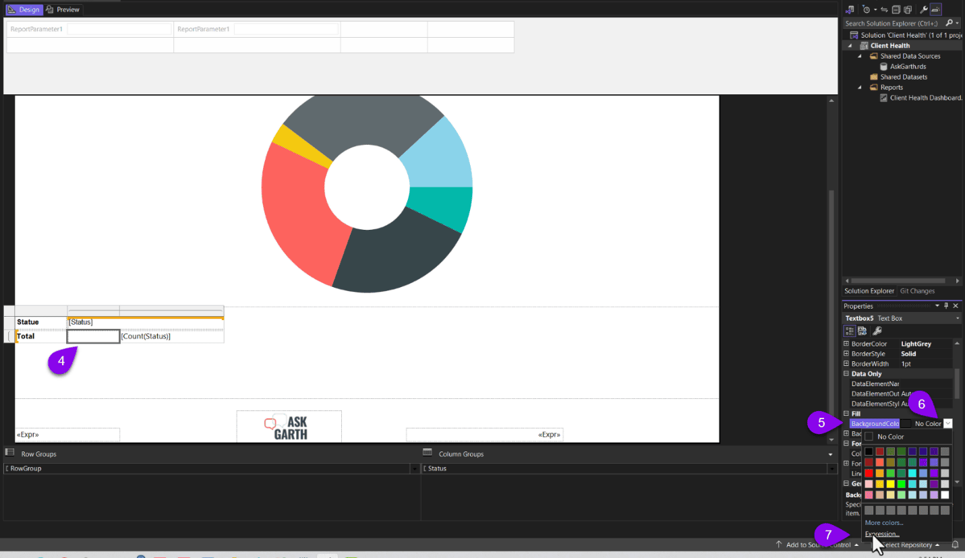
Task: Select Solution 'Client Health' node
Action: click(x=906, y=35)
